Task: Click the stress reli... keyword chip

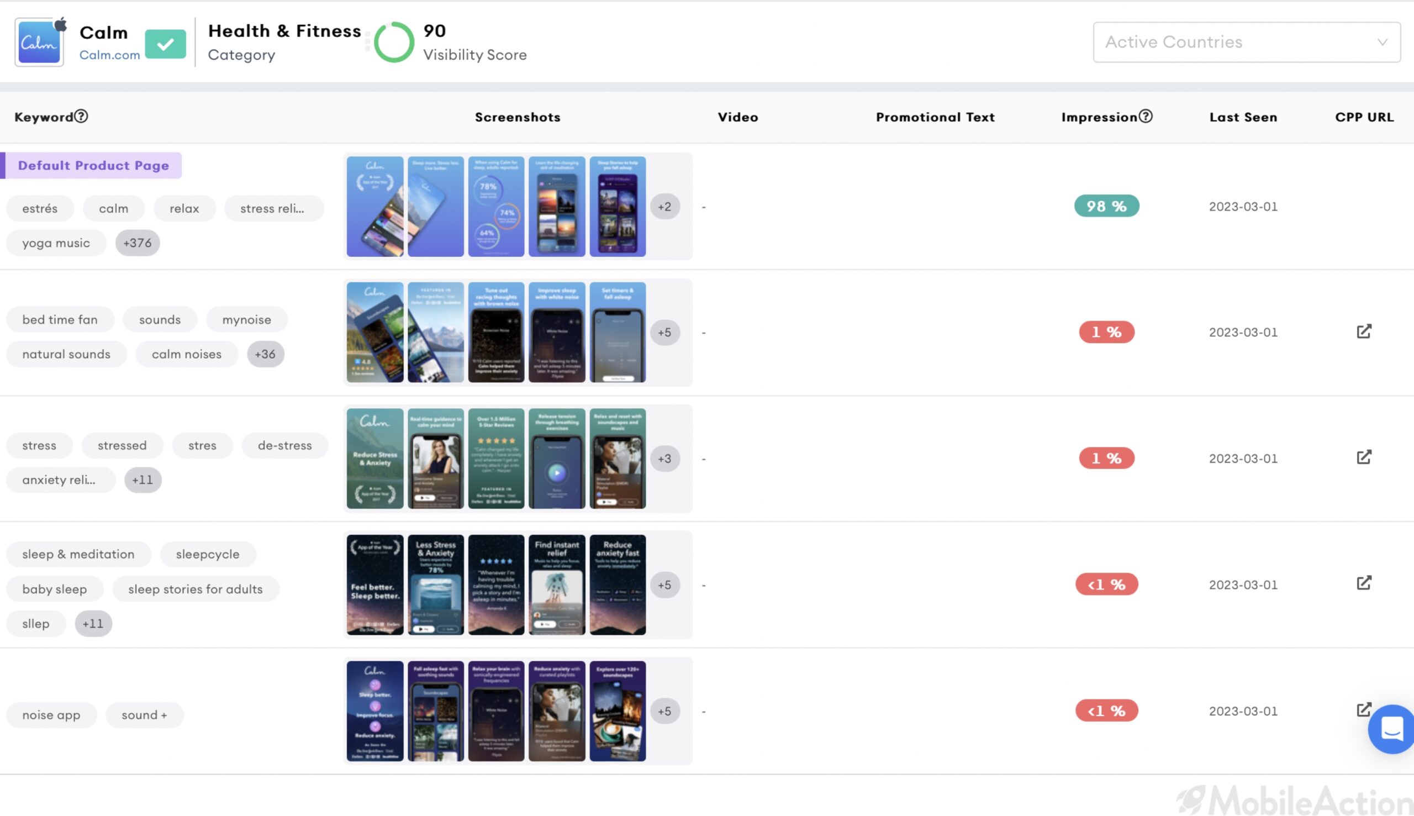Action: 274,208
